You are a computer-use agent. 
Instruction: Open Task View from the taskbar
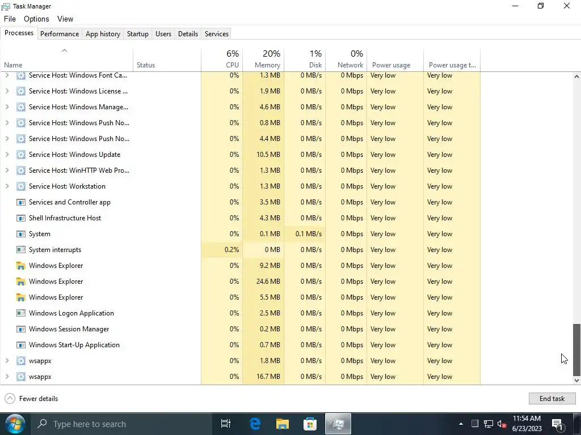[x=226, y=424]
